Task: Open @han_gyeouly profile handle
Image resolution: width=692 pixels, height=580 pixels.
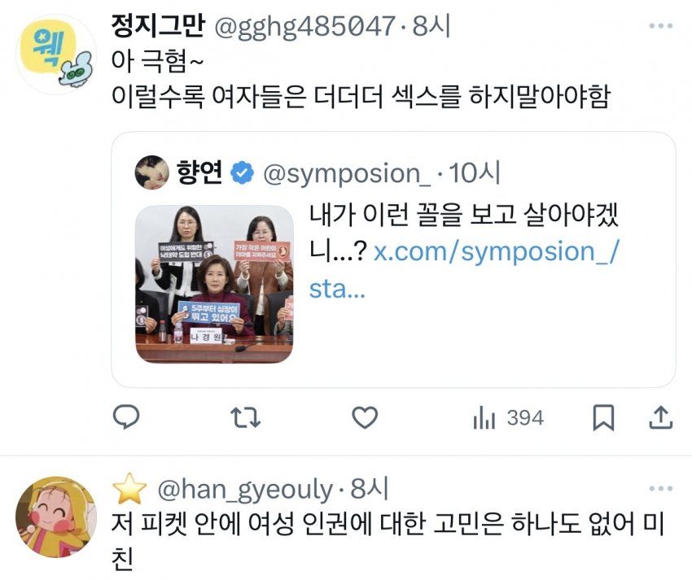Action: pos(245,490)
